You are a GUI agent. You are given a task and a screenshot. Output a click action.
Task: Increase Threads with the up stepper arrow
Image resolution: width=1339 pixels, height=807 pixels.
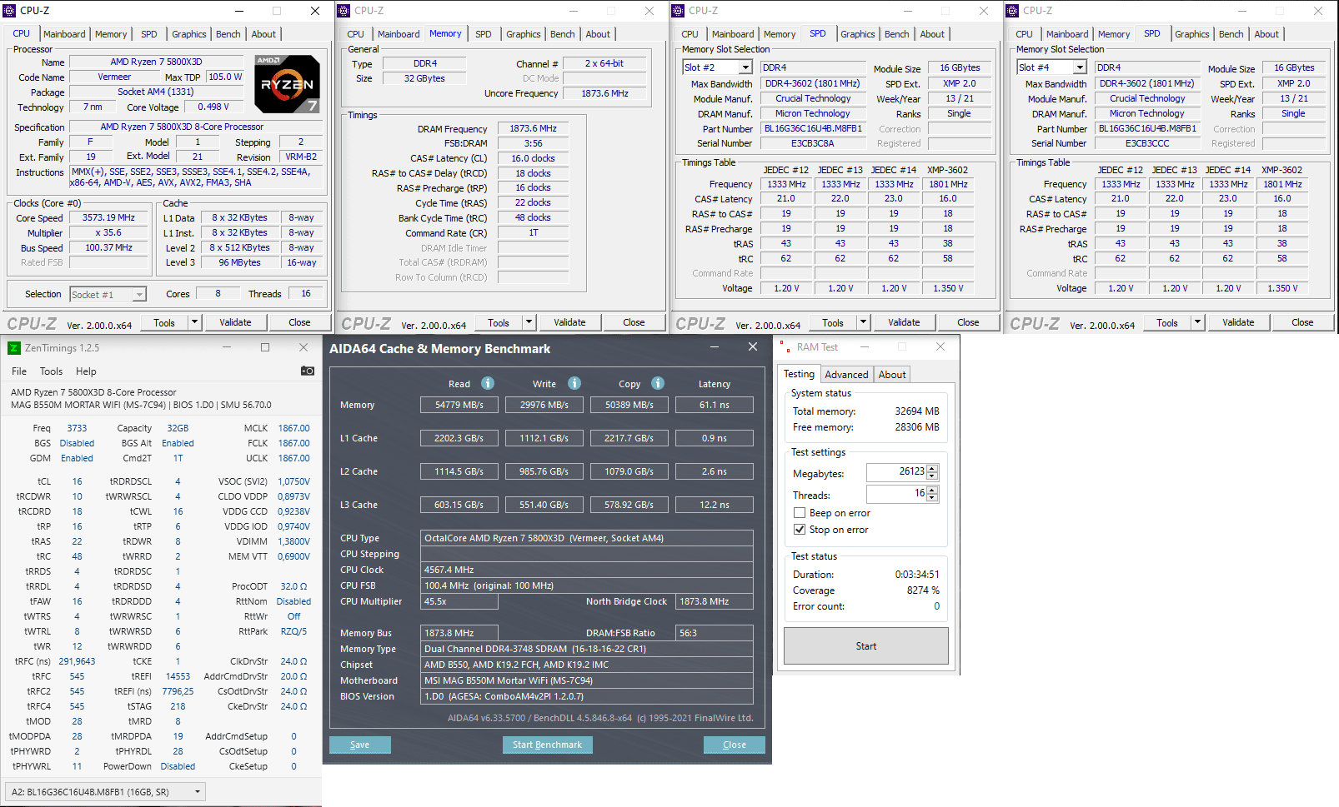tap(932, 491)
